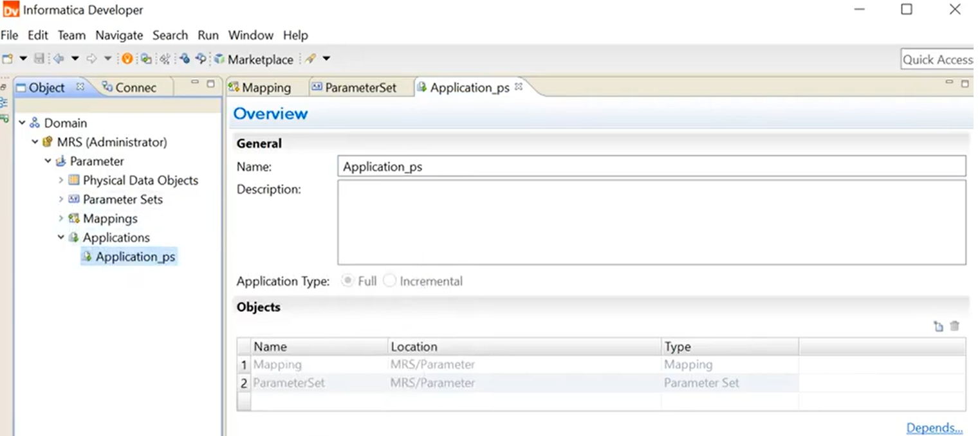Screen dimensions: 980x436
Task: Click the toolbar icon right of lightbulb
Action: pos(146,59)
